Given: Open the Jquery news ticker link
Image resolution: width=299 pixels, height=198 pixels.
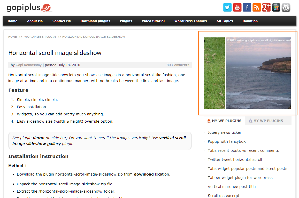Looking at the screenshot, I should [x=224, y=132].
